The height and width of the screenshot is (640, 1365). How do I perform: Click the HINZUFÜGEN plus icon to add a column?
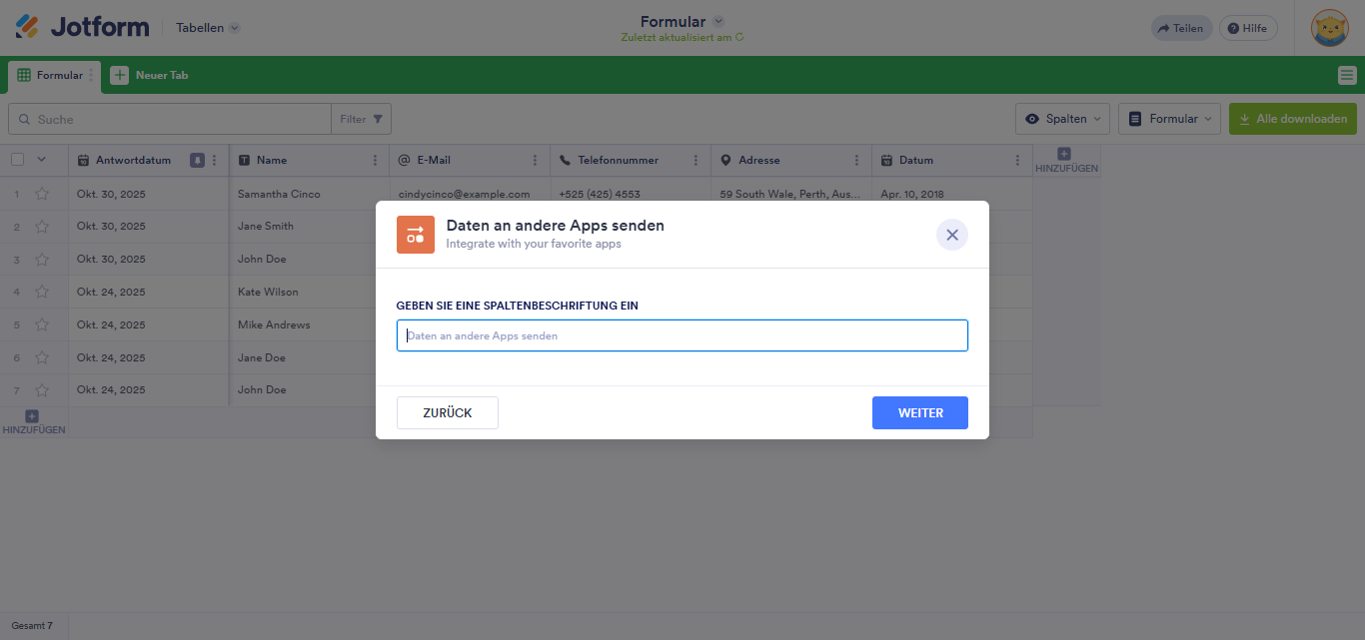(1063, 155)
